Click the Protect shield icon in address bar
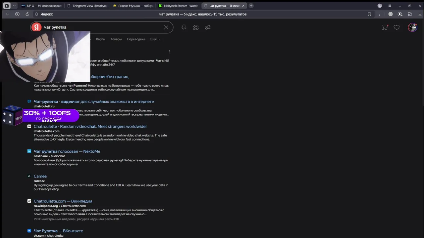Screen dimensions: 424x238 [37, 14]
